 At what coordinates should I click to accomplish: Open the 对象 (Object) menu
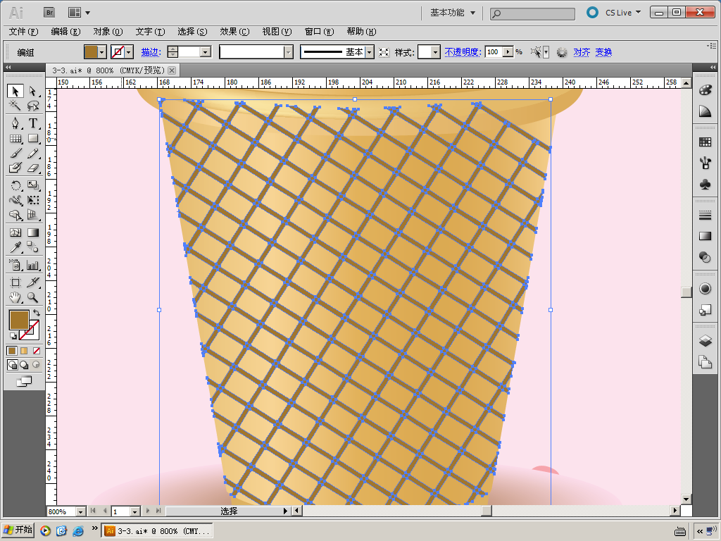coord(107,32)
